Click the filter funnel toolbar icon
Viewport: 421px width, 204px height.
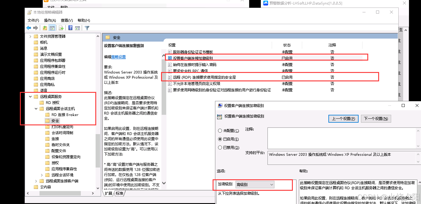point(87,28)
